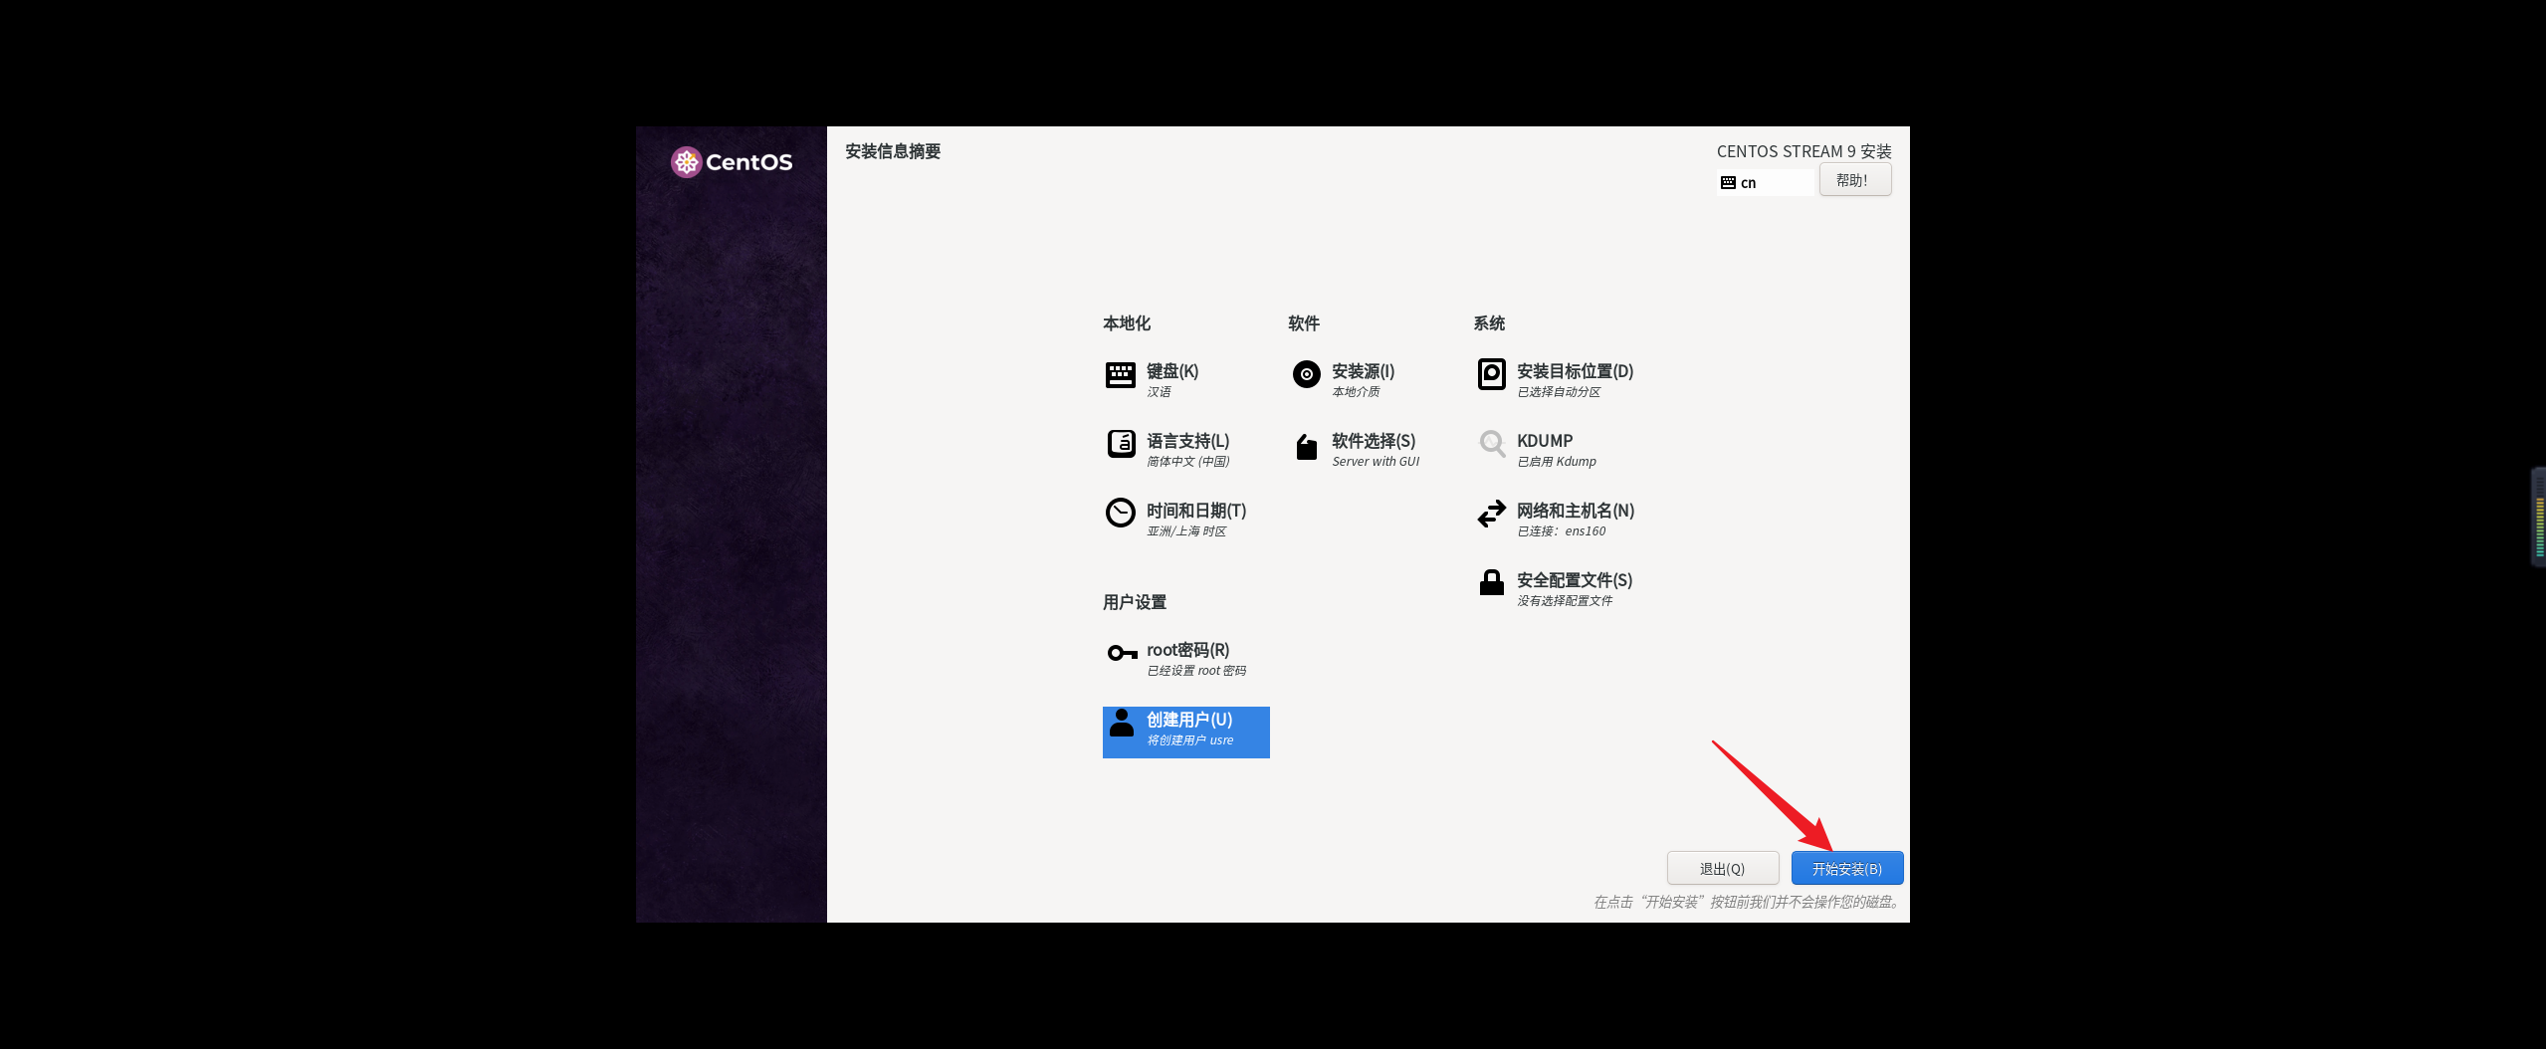Screen dimensions: 2546x1049
Task: Click the '简体中文 (中国)' status text
Action: [x=1187, y=462]
